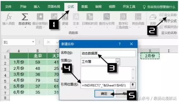Select the 3月份 cell
This screenshot has width=179, height=102.
[x=19, y=74]
